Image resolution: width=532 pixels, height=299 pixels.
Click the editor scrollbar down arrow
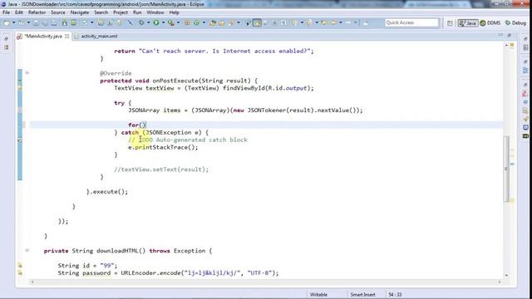click(506, 275)
